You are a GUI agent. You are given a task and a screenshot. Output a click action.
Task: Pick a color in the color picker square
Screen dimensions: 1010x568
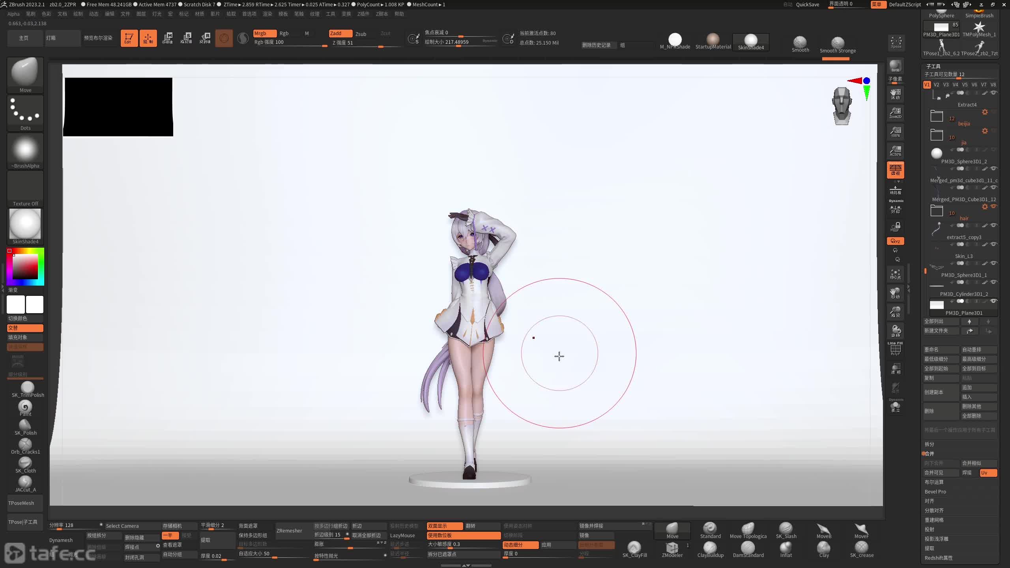click(x=25, y=267)
